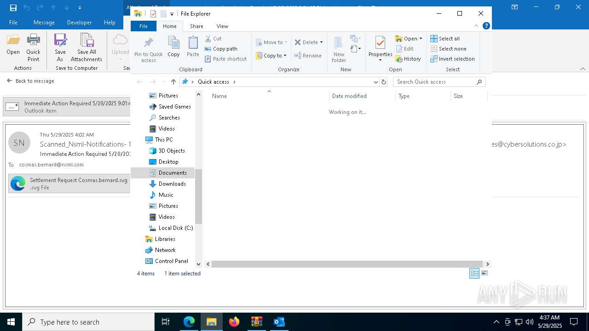This screenshot has width=589, height=331.
Task: Open the Delete dropdown arrow
Action: click(x=321, y=42)
